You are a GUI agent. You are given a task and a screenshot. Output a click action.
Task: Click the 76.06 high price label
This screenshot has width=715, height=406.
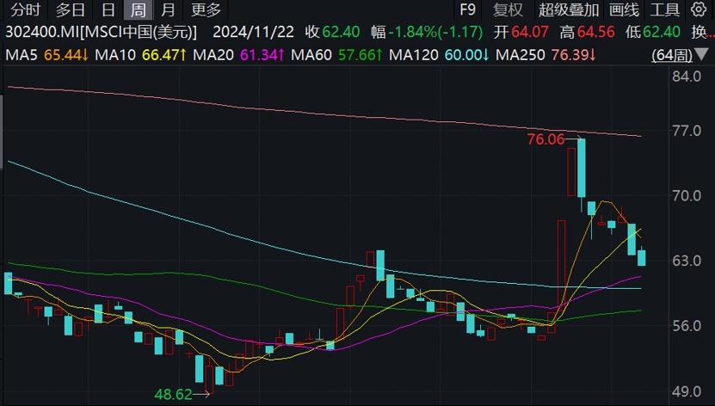click(545, 139)
